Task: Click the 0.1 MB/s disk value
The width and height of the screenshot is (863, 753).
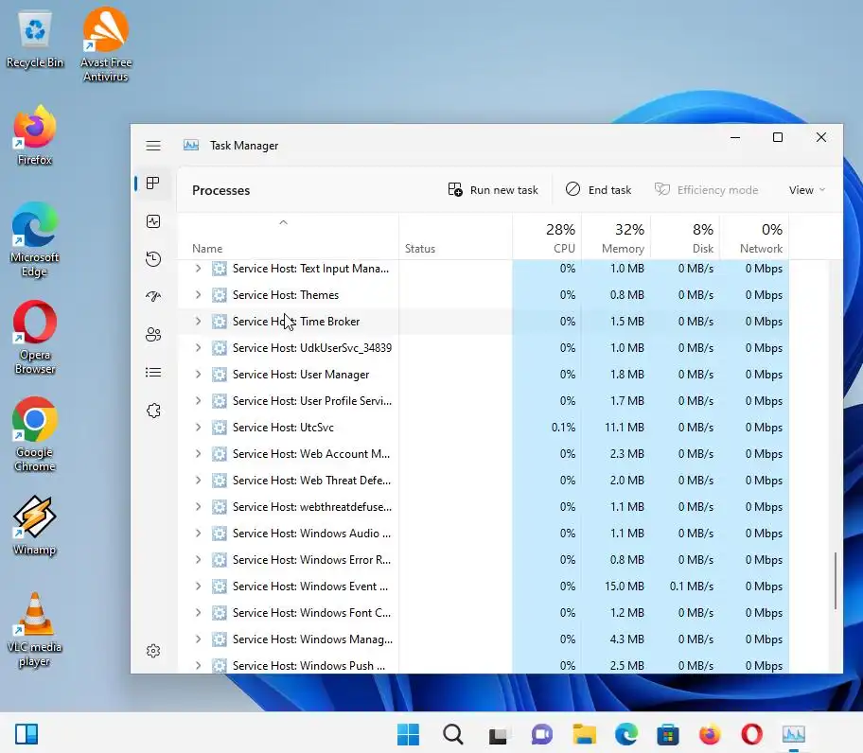Action: [x=692, y=587]
